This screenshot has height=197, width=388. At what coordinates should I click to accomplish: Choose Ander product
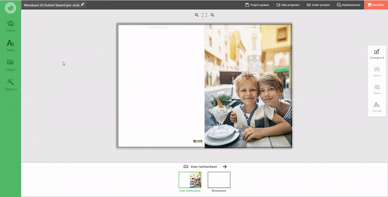click(319, 5)
